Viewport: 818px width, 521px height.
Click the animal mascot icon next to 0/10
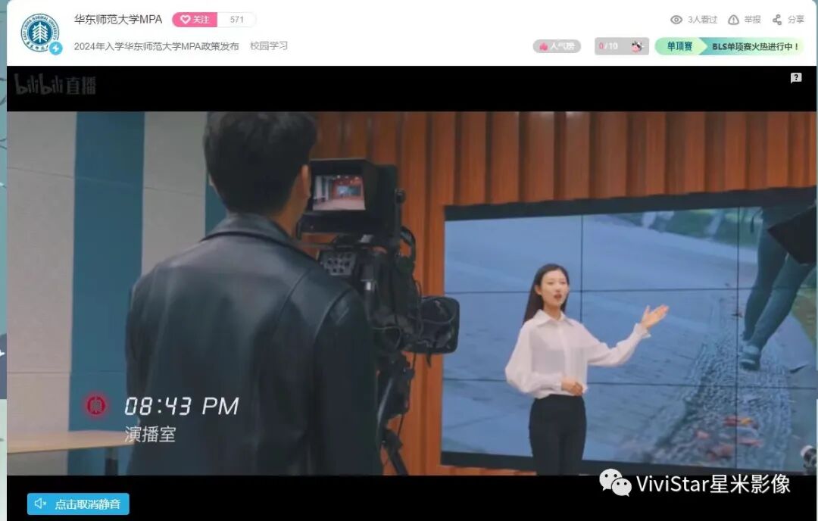(x=638, y=46)
